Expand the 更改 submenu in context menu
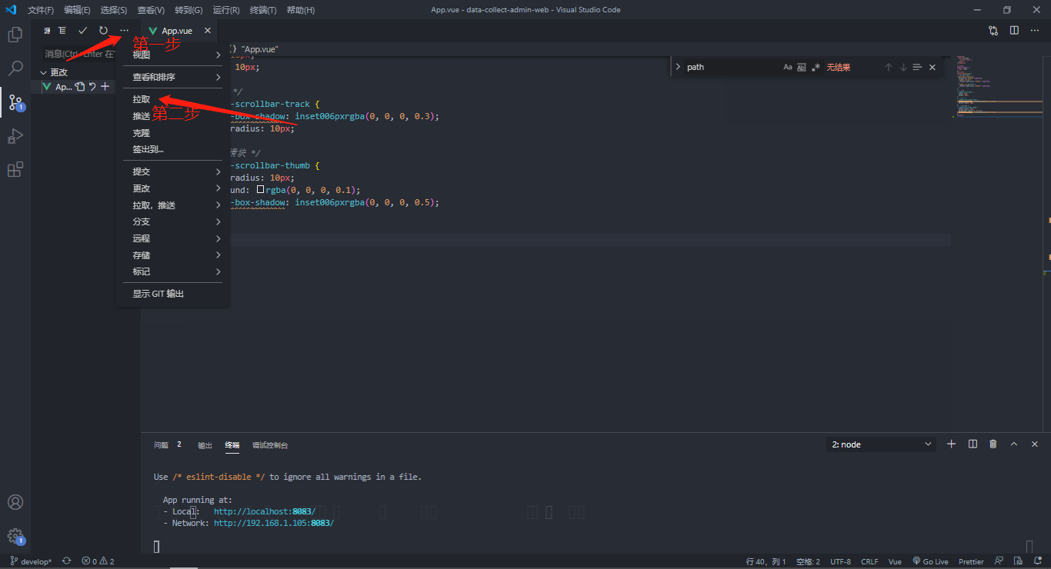This screenshot has width=1051, height=569. [172, 188]
